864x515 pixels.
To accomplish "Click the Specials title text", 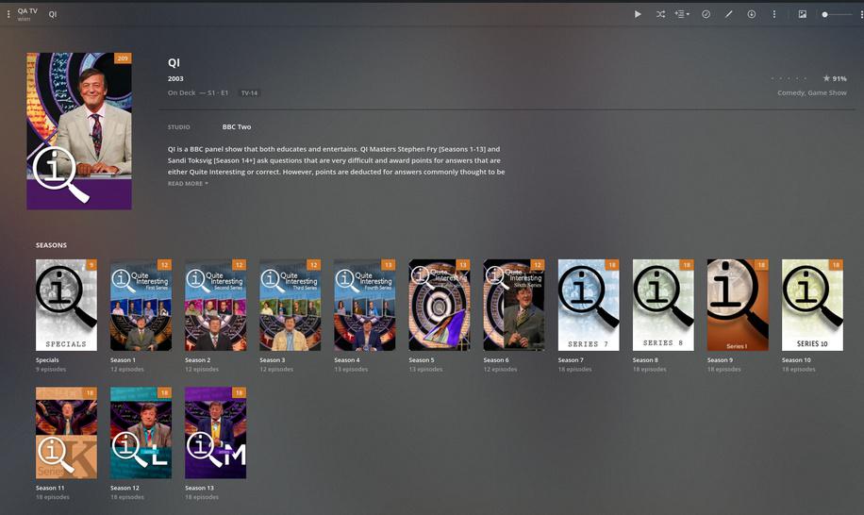I will pyautogui.click(x=47, y=359).
